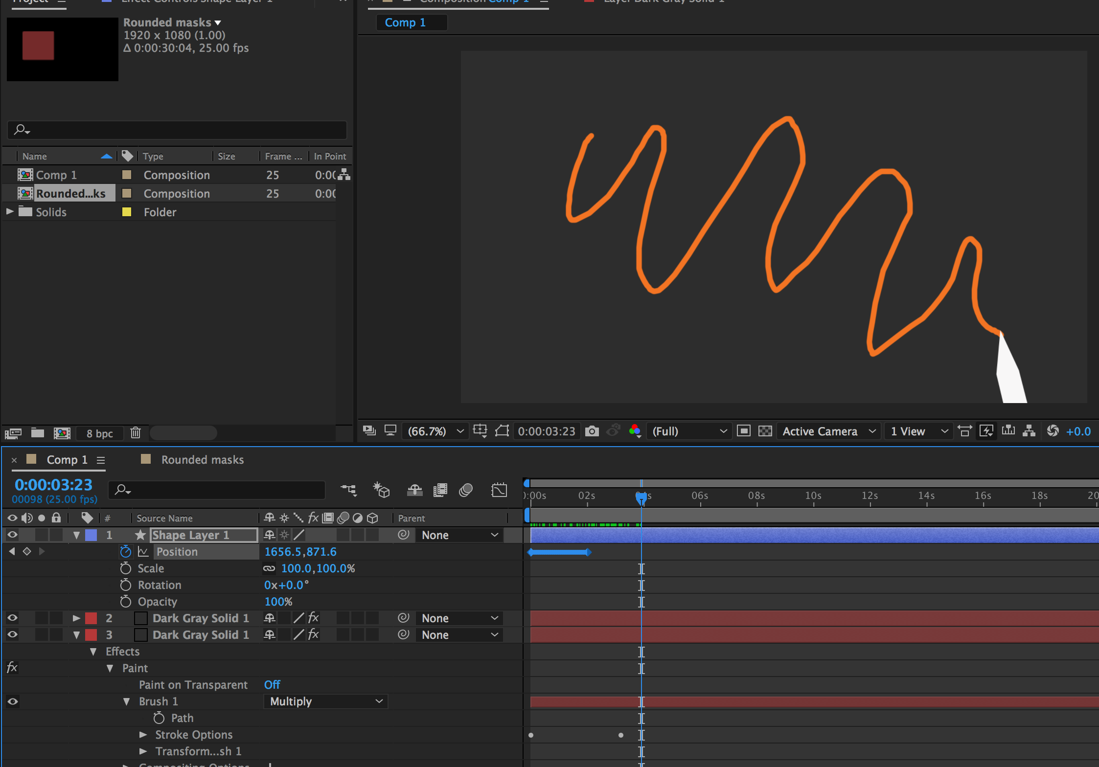
Task: Toggle Position stopwatch on Shape Layer 1
Action: (x=126, y=552)
